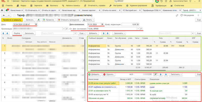Open Организация field dropdown list
The width and height of the screenshot is (202, 102).
tap(63, 29)
